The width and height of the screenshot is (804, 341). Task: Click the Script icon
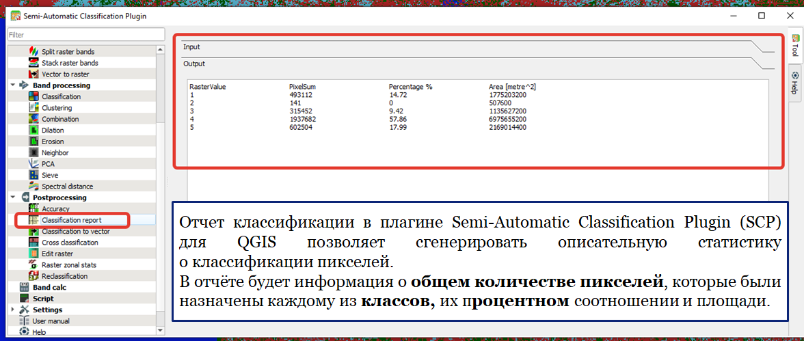pos(23,299)
